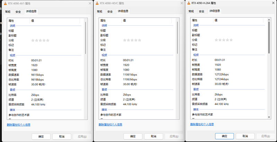Click 参与创作的艺术家 row in the HEVC window
277x142 pixels.
[x=137, y=115]
